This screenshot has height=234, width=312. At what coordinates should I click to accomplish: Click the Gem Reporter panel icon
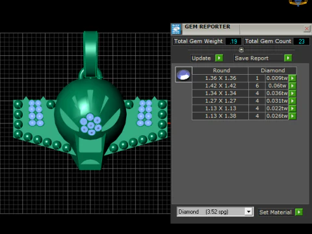pos(176,29)
